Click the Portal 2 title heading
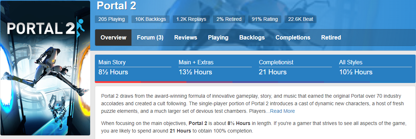 (x=116, y=6)
